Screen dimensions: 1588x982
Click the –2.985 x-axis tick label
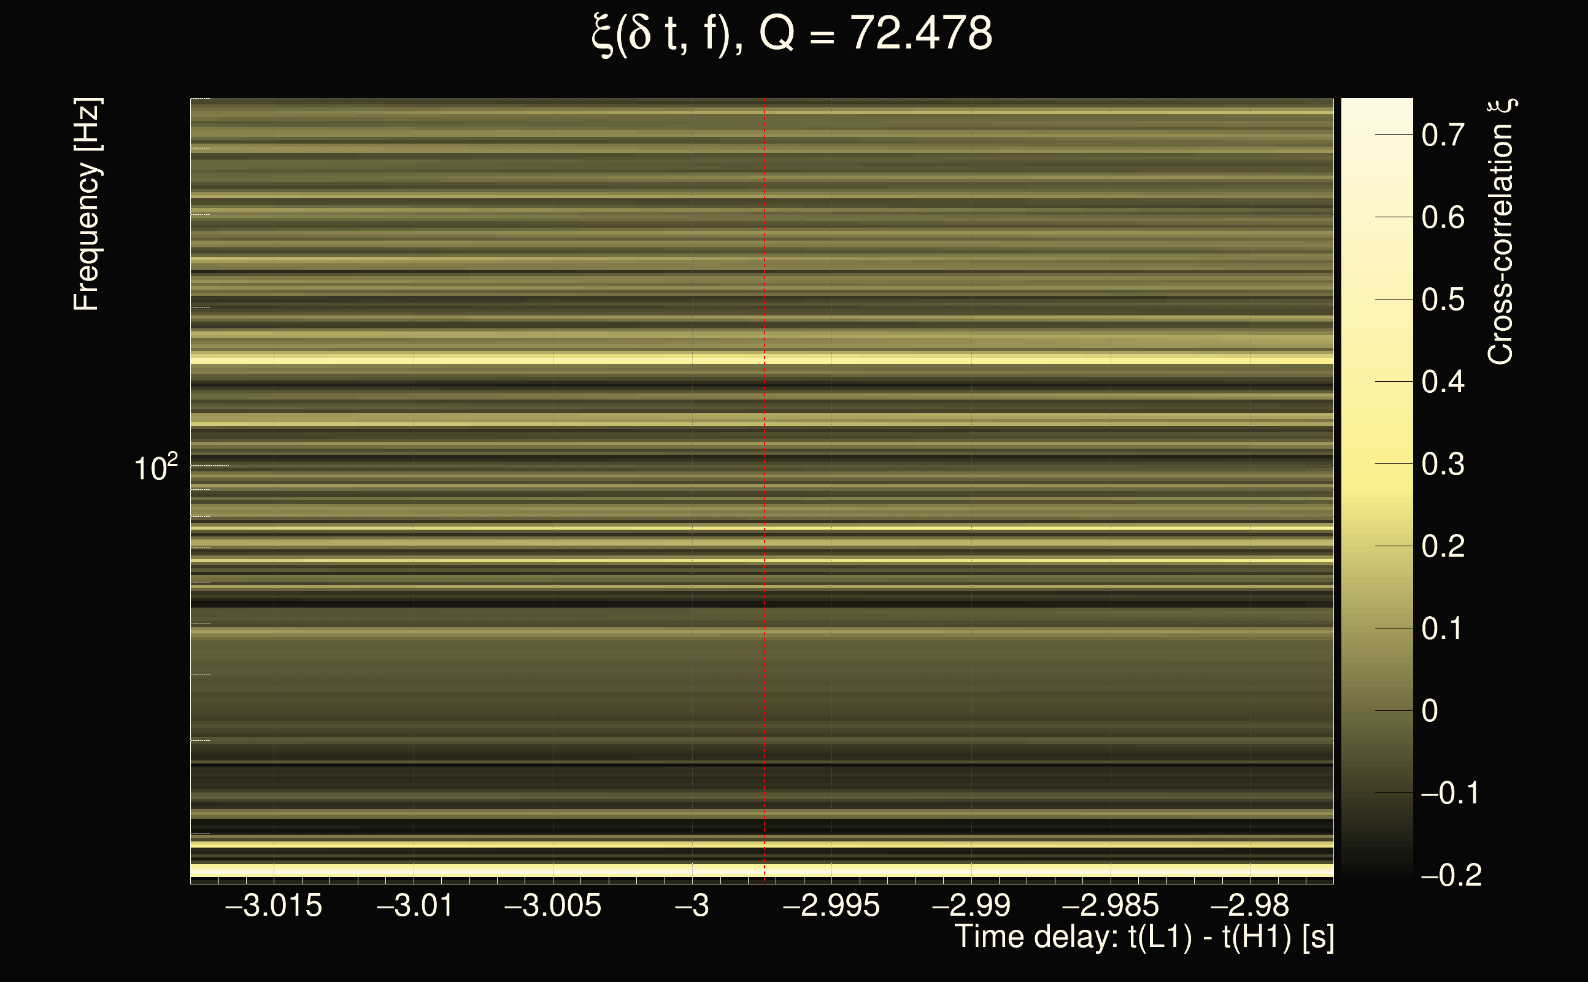pos(1110,906)
